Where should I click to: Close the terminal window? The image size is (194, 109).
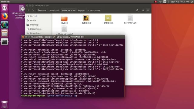coord(23,37)
